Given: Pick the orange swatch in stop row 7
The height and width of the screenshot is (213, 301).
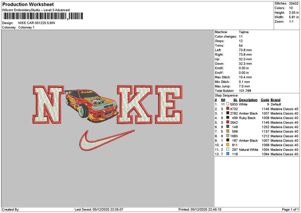Looking at the screenshot, I should click(x=228, y=131).
